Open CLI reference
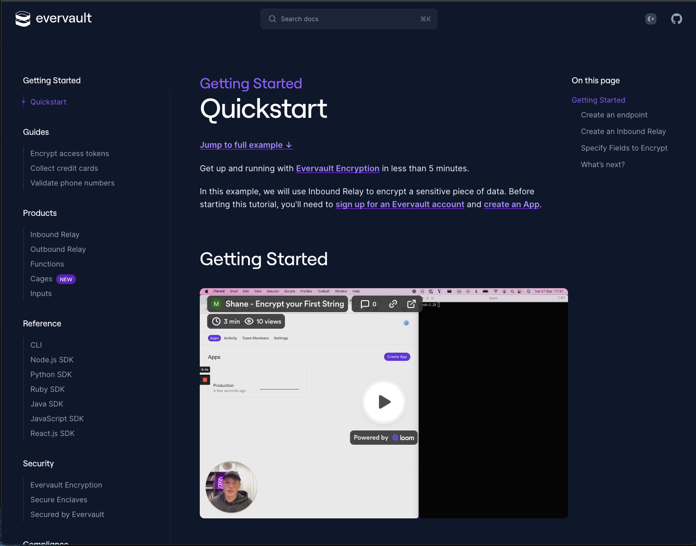 pyautogui.click(x=36, y=345)
